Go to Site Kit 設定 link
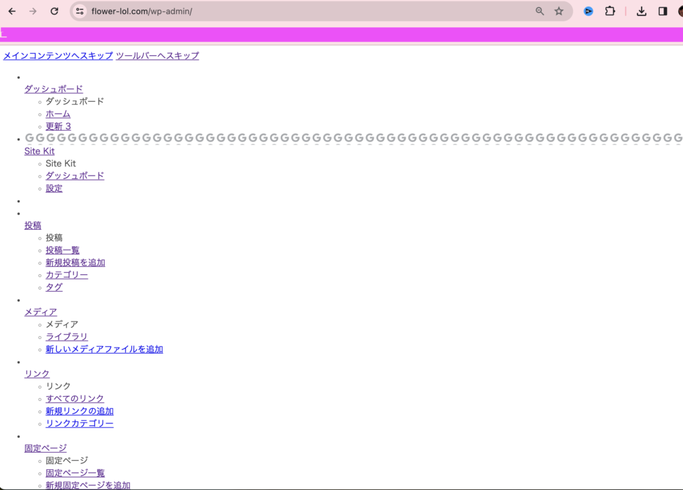Screen dimensions: 683x490 click(x=54, y=188)
